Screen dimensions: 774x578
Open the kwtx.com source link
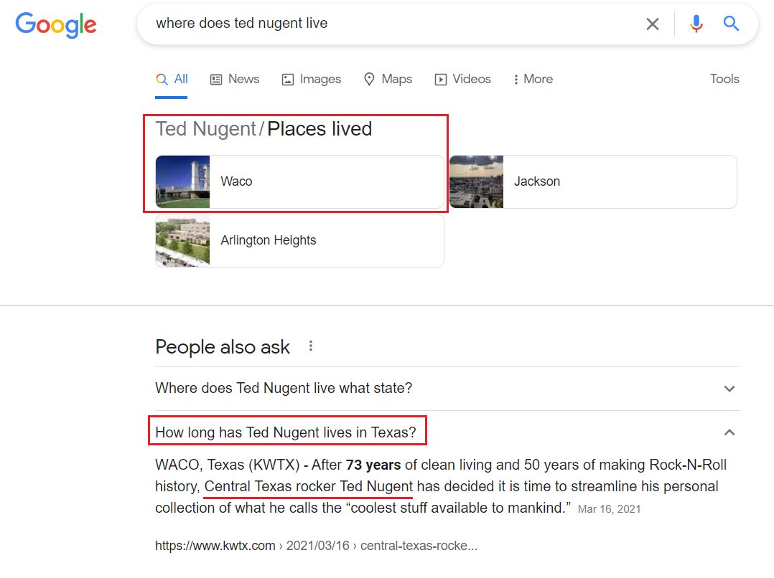[316, 546]
